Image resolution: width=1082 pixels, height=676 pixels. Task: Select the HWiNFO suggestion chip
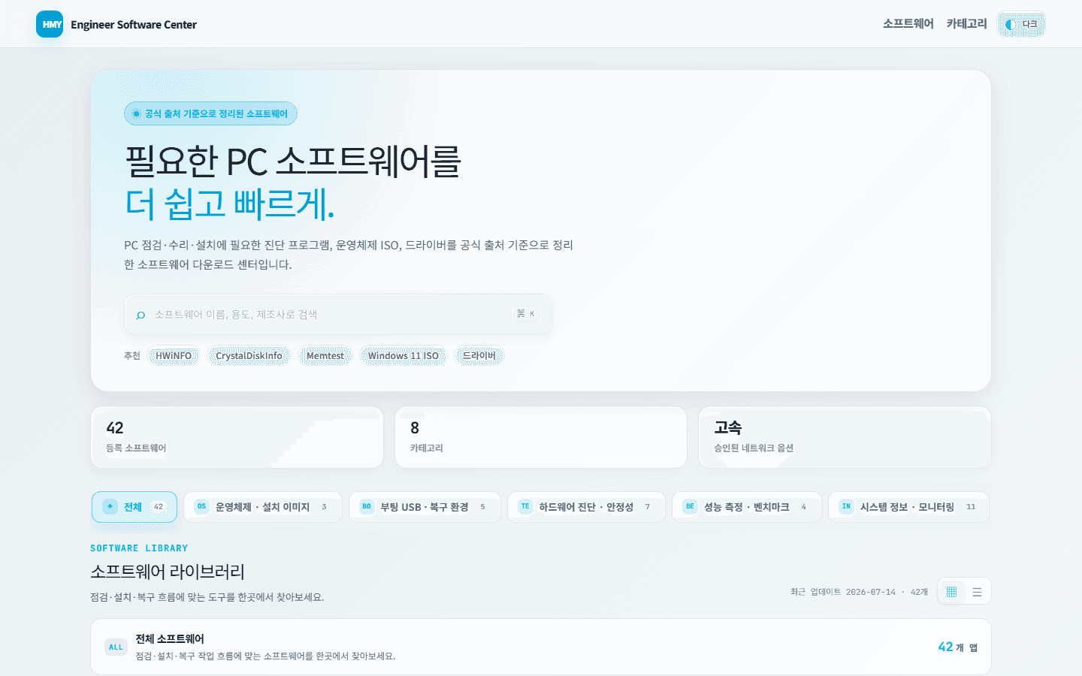pos(174,355)
